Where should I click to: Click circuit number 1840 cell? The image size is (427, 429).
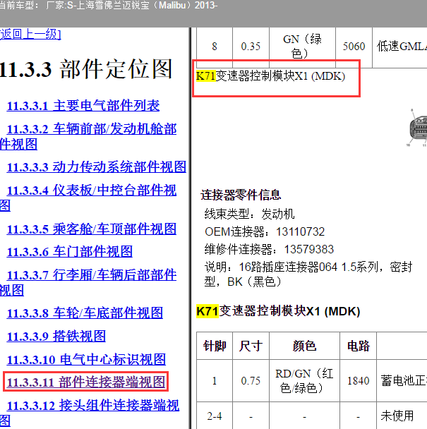(x=359, y=381)
